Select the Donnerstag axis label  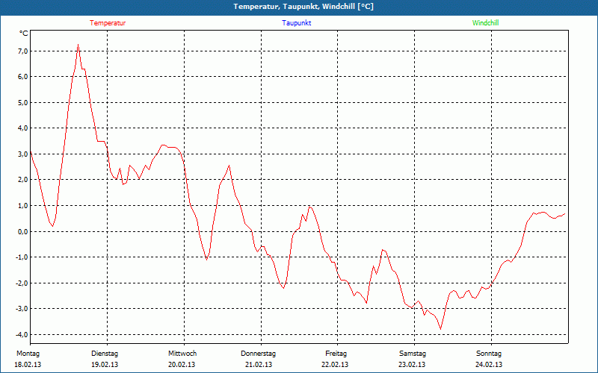tap(258, 354)
